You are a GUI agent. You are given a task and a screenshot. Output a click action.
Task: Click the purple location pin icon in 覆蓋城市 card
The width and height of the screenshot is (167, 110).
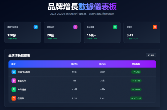(x=75, y=27)
